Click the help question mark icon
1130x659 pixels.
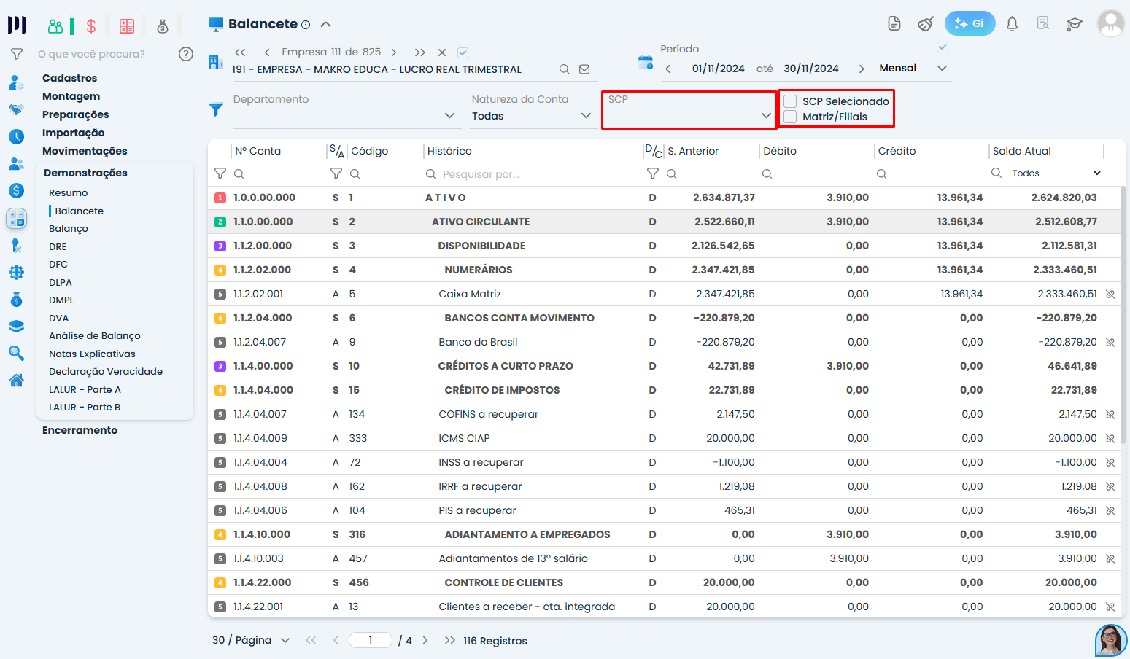(186, 54)
